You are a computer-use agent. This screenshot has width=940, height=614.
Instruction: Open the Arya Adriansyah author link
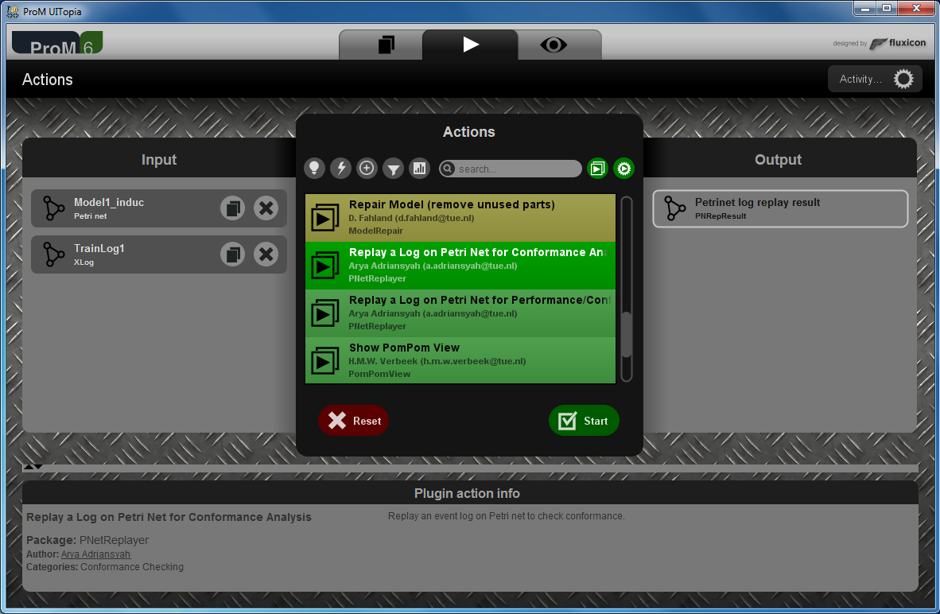95,554
